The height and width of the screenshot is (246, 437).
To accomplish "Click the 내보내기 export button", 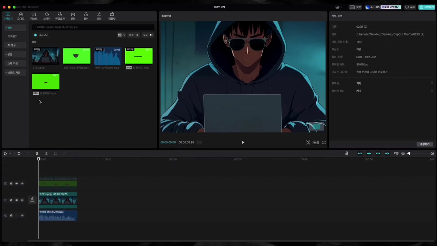I will pyautogui.click(x=427, y=7).
